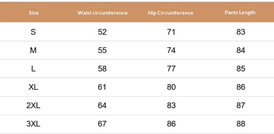Click pants length 85 for size L

tap(240, 69)
